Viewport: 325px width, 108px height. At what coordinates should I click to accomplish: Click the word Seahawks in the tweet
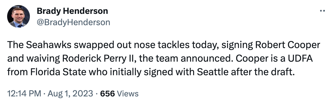pos(49,45)
